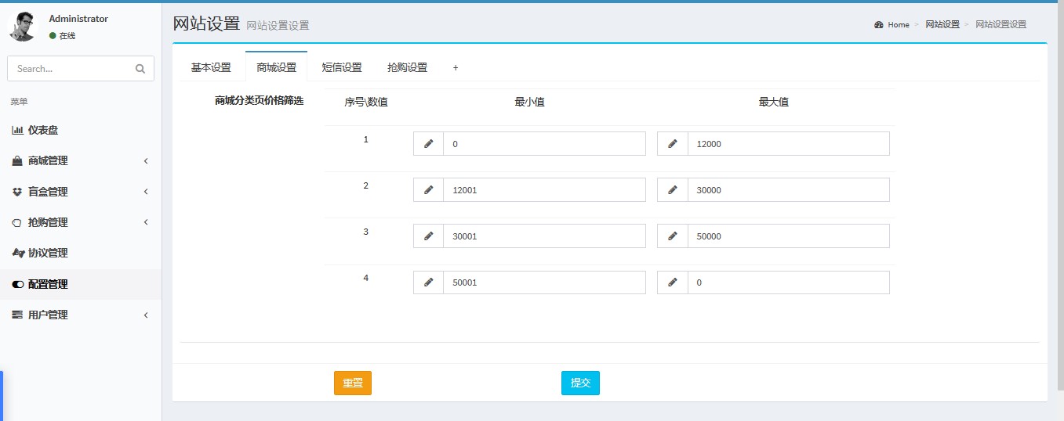1064x421 pixels.
Task: Click pencil icon beside row 3 maximum value
Action: [672, 236]
